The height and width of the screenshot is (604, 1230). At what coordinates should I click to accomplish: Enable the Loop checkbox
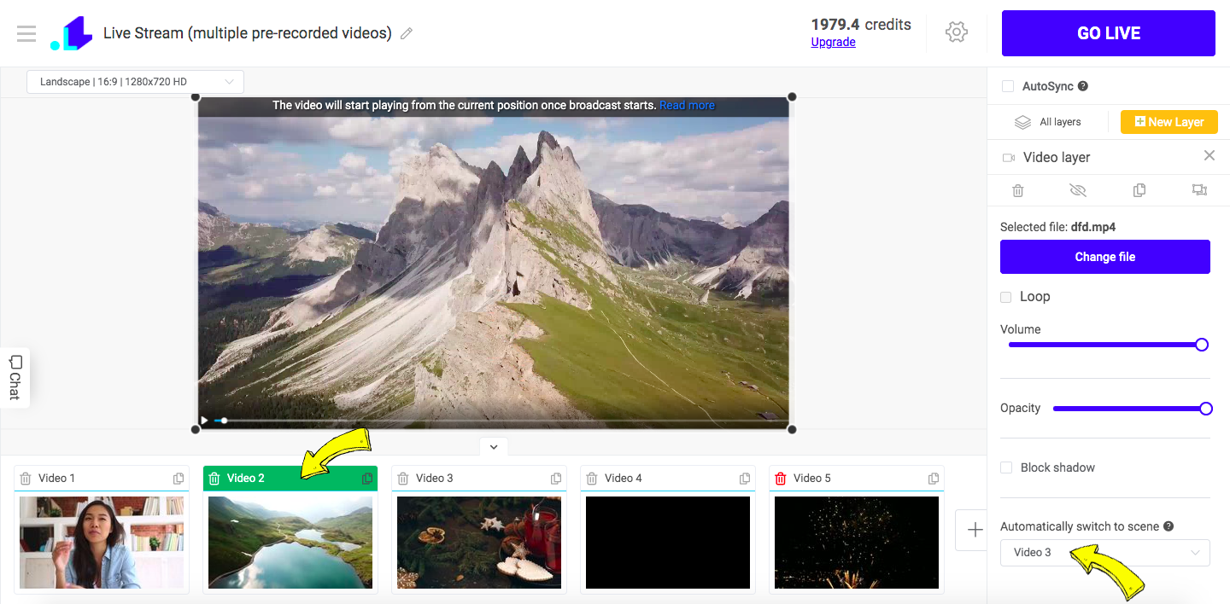pos(1006,297)
